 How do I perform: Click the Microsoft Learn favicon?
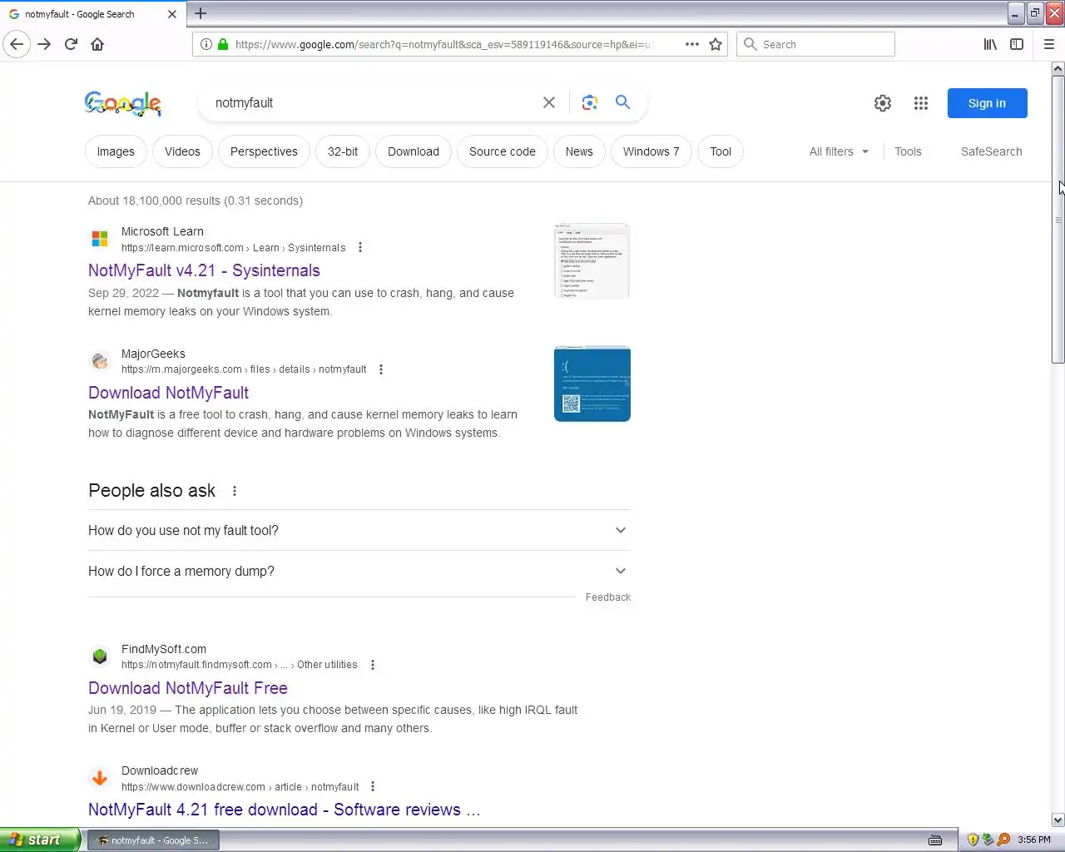click(100, 239)
